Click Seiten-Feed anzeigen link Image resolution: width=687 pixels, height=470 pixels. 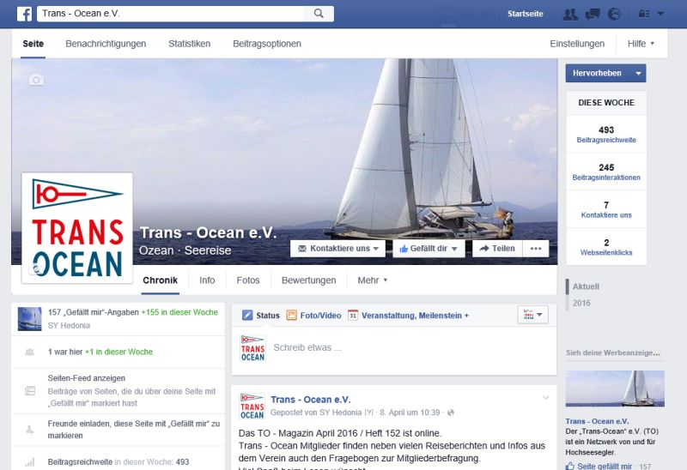87,378
